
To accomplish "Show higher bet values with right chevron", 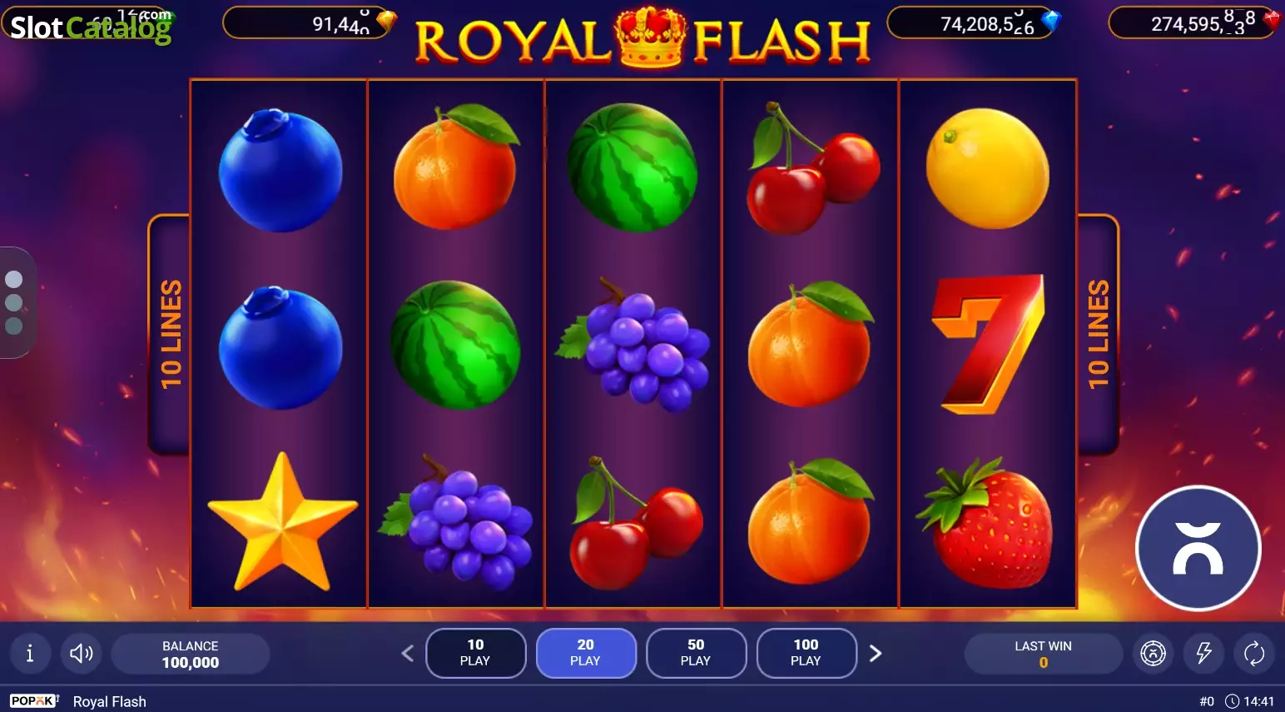I will (x=875, y=654).
